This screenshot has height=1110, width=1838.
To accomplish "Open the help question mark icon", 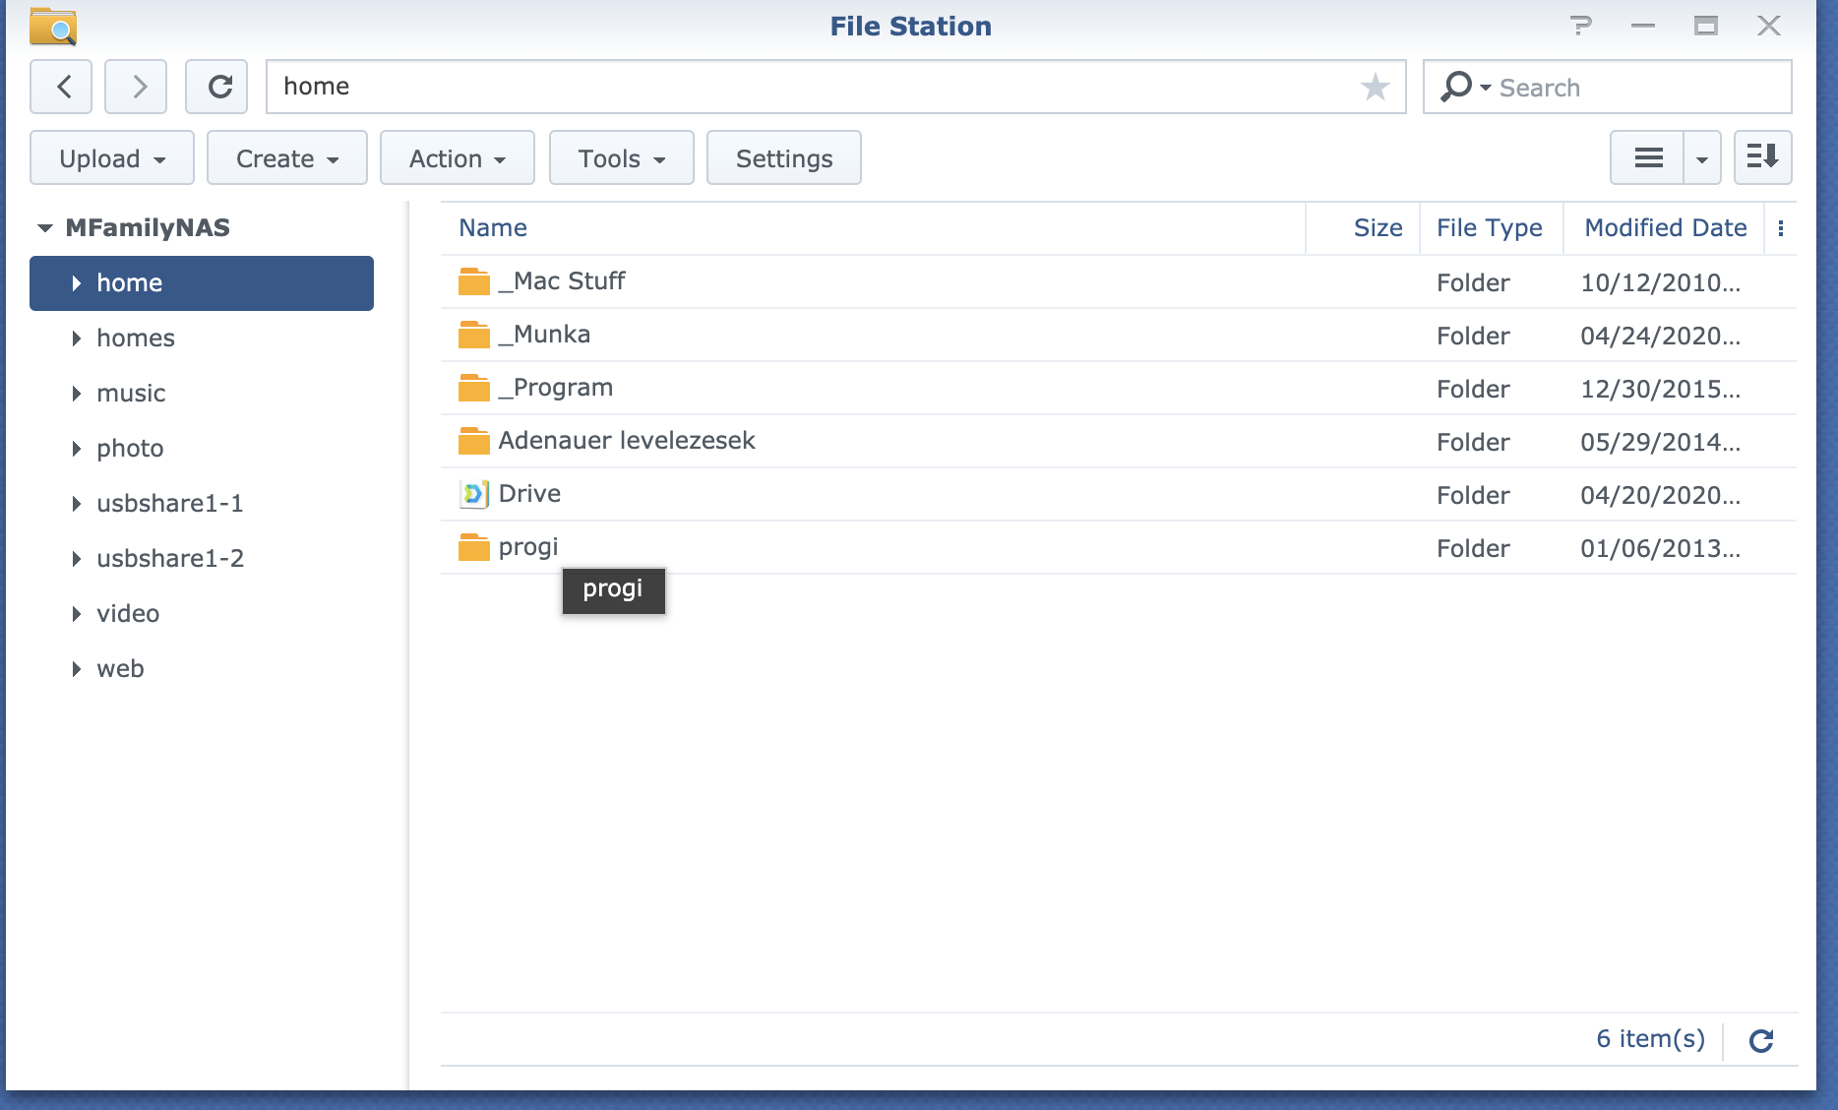I will tap(1580, 26).
